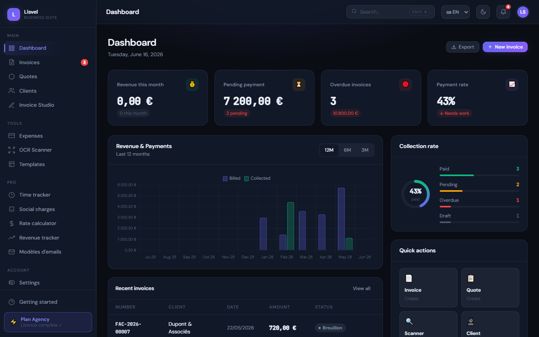
Task: Click the Feb 26 Collected bar
Action: click(290, 226)
